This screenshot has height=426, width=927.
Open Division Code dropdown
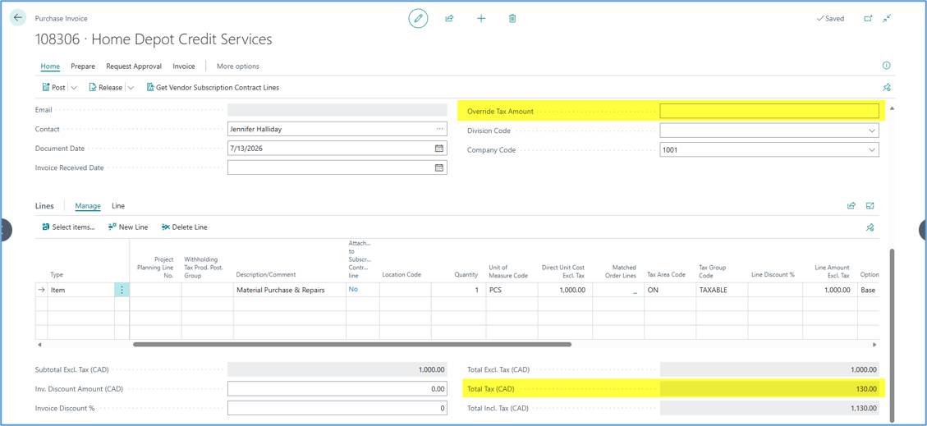[871, 131]
